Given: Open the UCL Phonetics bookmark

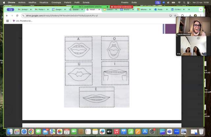Looking at the screenshot, I should (23, 21).
